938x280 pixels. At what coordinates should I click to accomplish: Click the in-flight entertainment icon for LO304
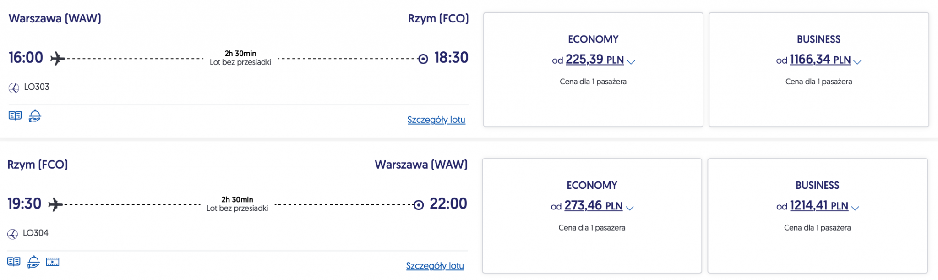point(53,262)
